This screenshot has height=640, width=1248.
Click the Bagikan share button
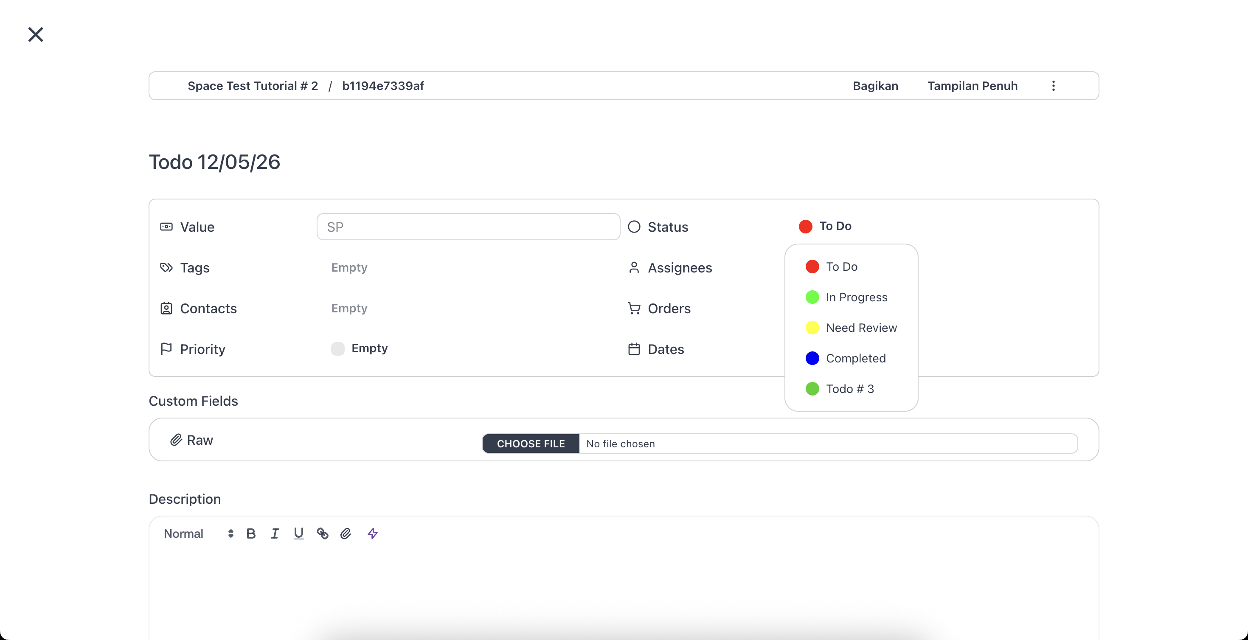click(875, 86)
